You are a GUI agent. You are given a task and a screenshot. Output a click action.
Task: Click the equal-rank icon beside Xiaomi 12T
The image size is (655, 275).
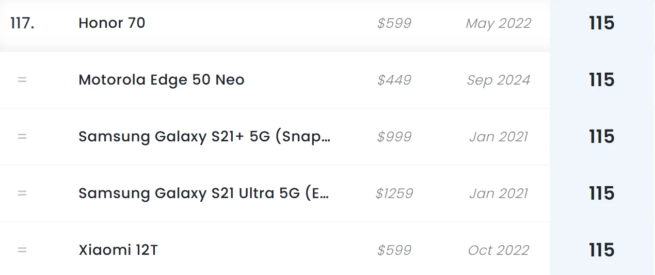tap(22, 250)
